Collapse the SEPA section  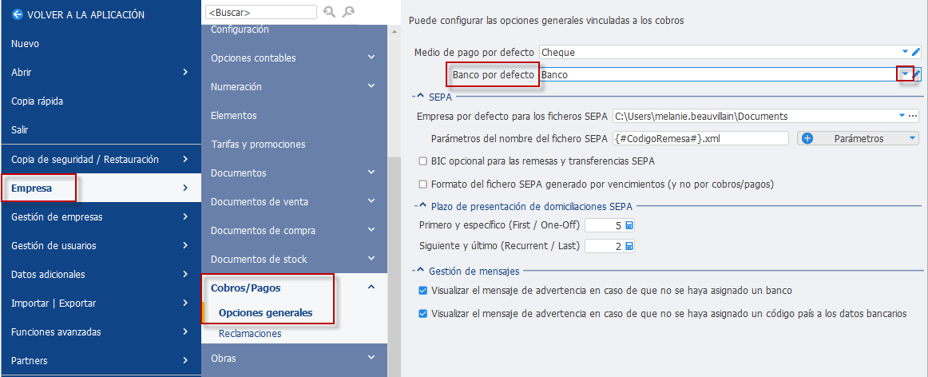click(419, 97)
